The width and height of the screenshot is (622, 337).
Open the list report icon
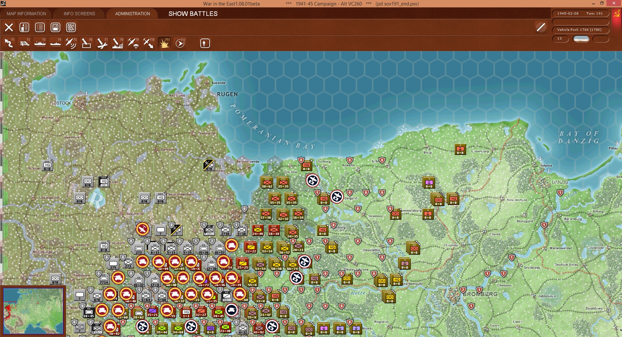[40, 28]
